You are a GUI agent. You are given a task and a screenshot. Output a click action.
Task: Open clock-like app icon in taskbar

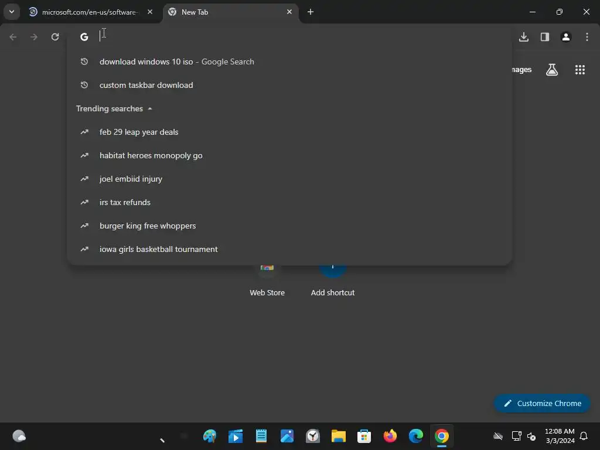pyautogui.click(x=313, y=436)
